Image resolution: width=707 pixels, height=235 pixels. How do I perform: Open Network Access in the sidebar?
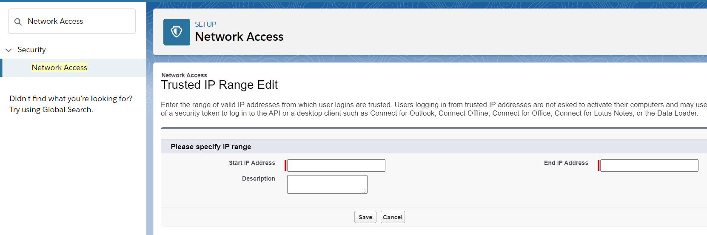(x=59, y=68)
